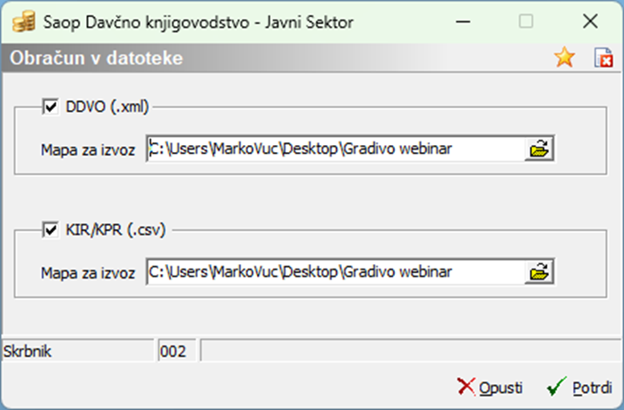Uncheck the KIR/KPR (.csv) checkbox
Viewport: 624px width, 410px height.
click(50, 230)
